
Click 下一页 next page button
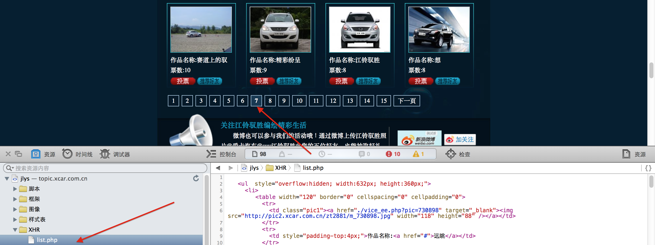(407, 101)
